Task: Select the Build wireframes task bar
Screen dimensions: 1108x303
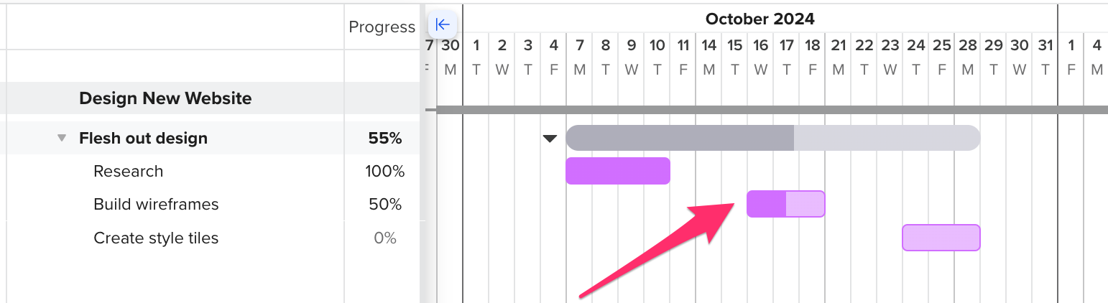Action: click(x=786, y=204)
